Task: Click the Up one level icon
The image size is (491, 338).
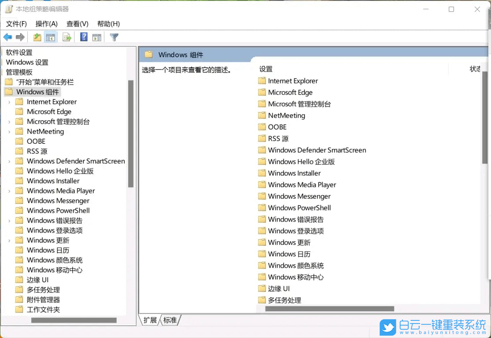Action: coord(37,37)
